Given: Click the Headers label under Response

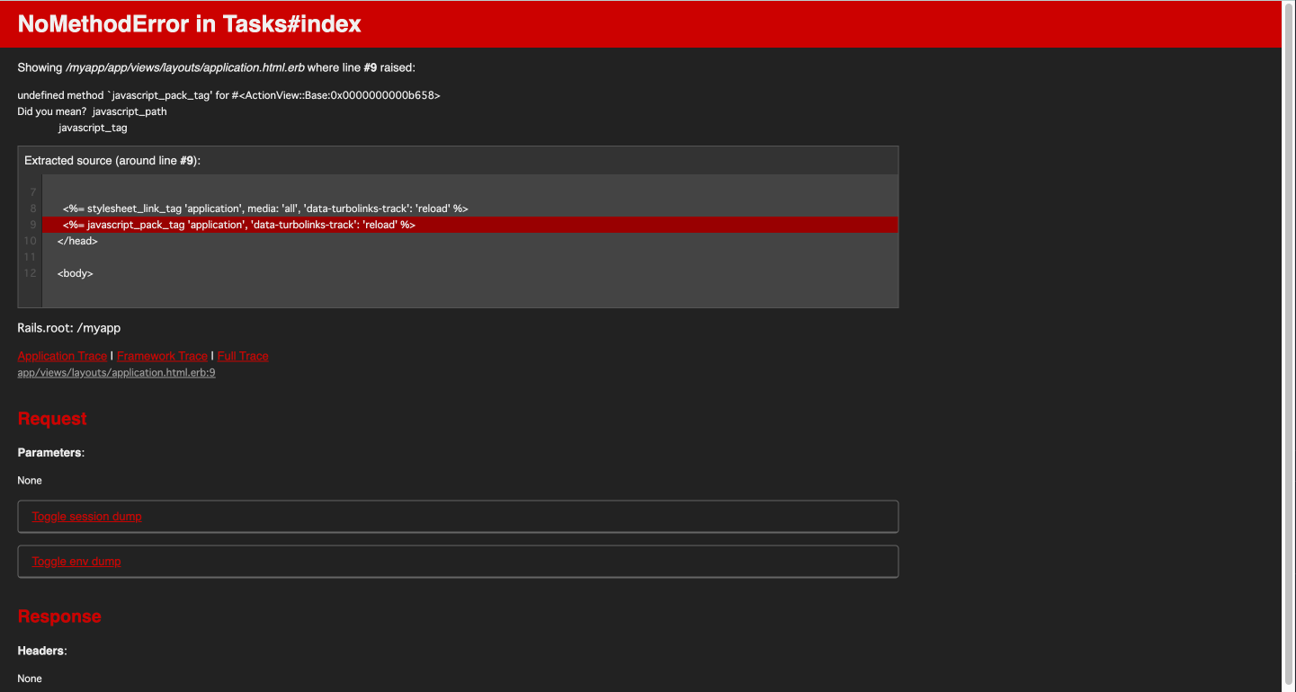Looking at the screenshot, I should [x=40, y=650].
